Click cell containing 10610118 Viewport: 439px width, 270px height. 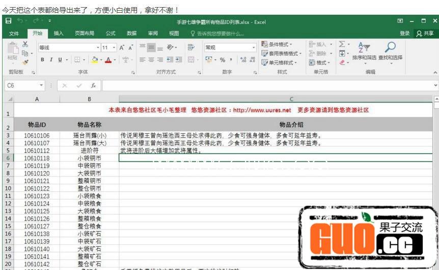[37, 158]
